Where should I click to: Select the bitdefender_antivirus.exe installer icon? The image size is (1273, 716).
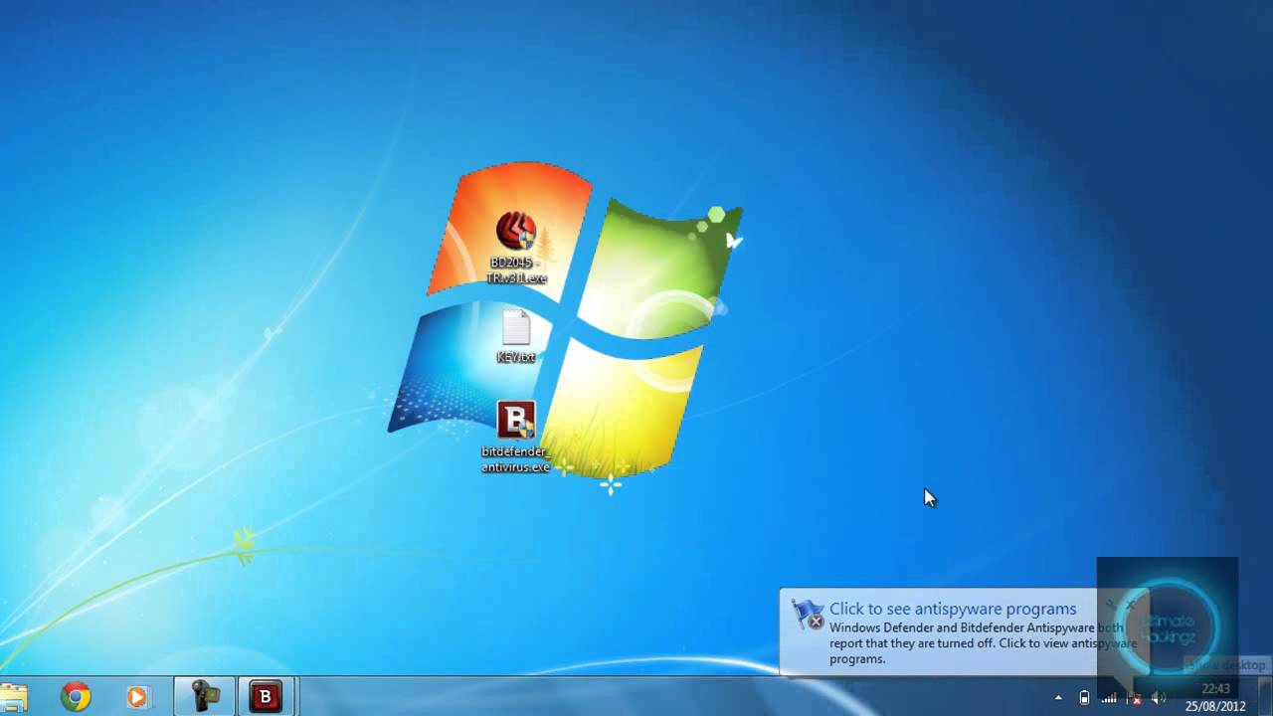pos(515,437)
